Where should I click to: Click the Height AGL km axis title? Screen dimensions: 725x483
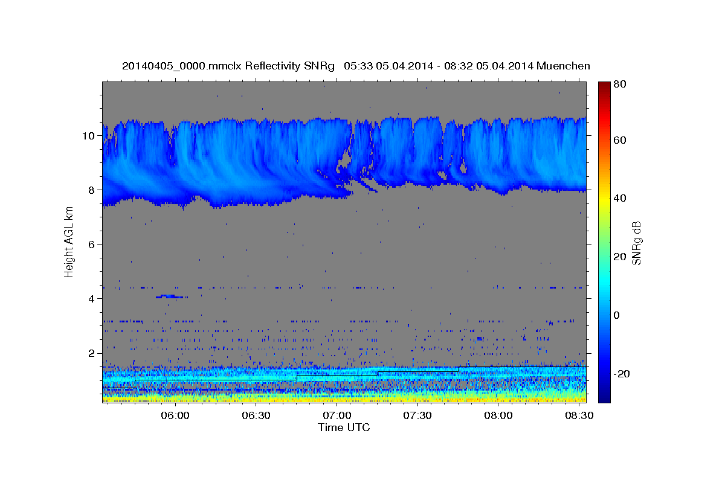click(x=69, y=241)
